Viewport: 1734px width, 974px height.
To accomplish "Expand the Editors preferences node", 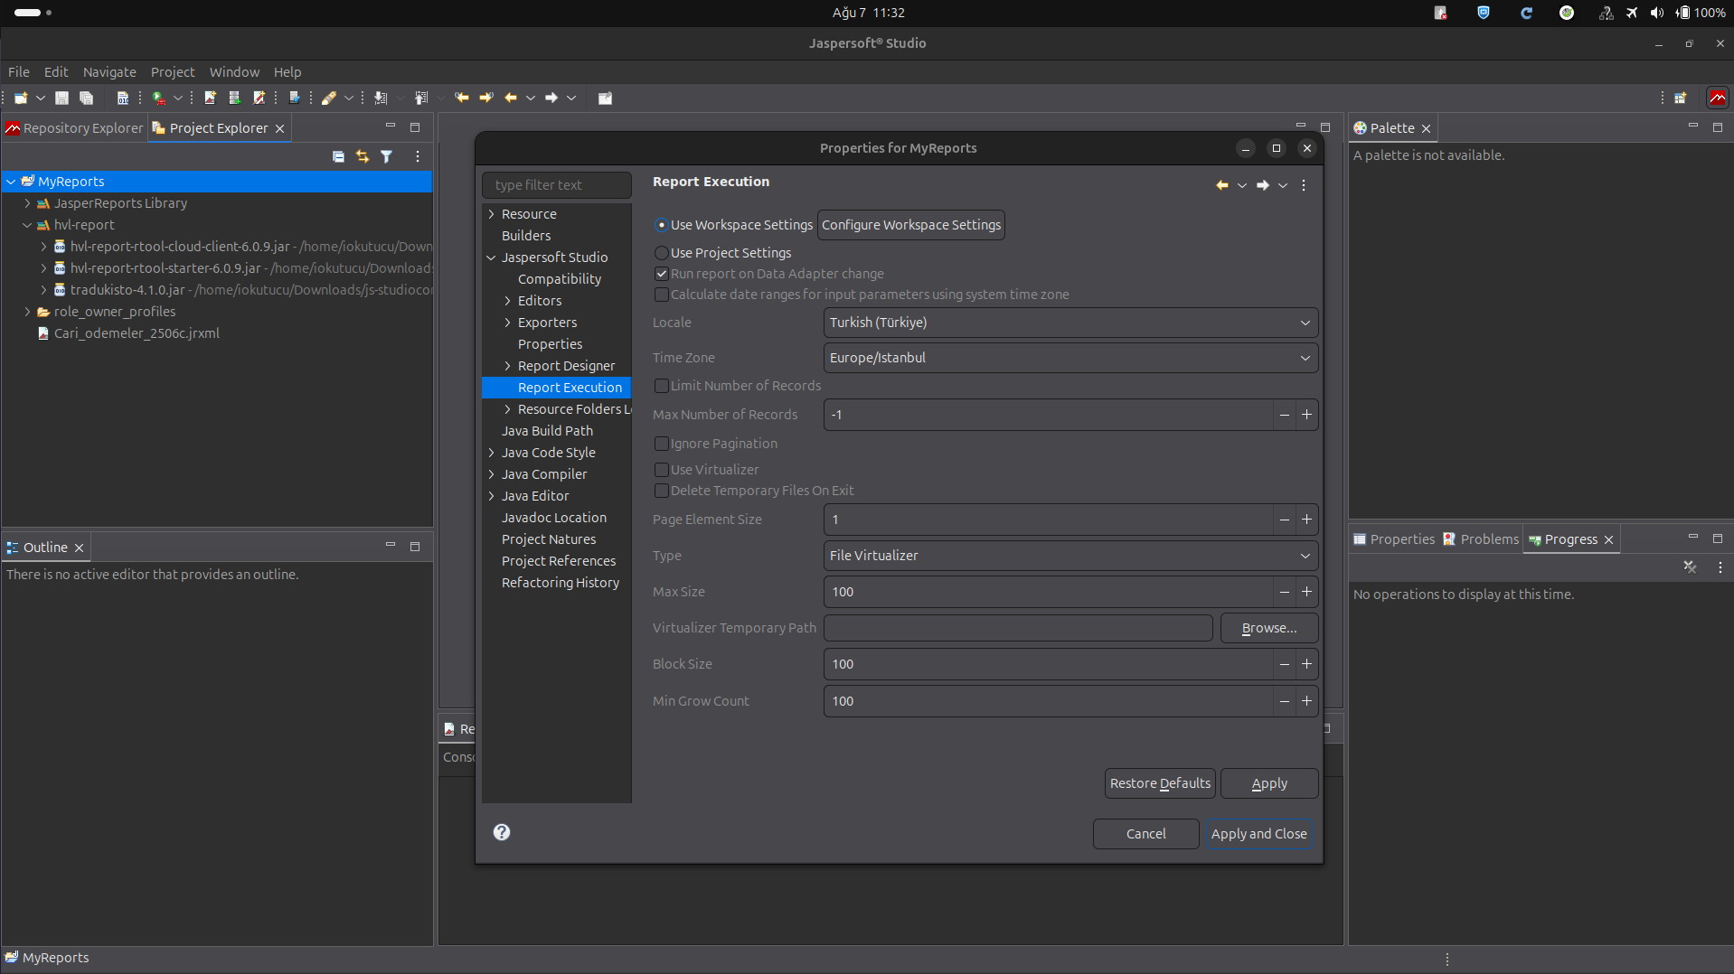I will pyautogui.click(x=508, y=301).
